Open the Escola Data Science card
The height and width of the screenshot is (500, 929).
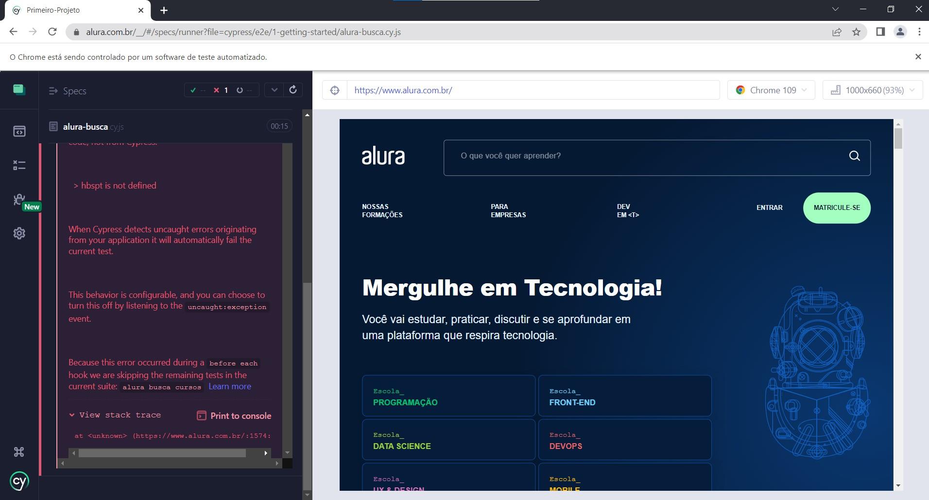click(x=448, y=440)
